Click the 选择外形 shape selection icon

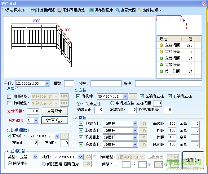[7, 10]
